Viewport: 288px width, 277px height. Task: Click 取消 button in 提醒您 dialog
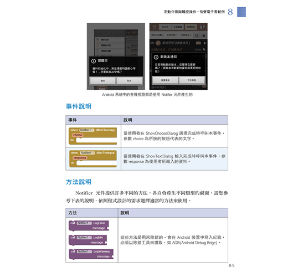[130, 81]
